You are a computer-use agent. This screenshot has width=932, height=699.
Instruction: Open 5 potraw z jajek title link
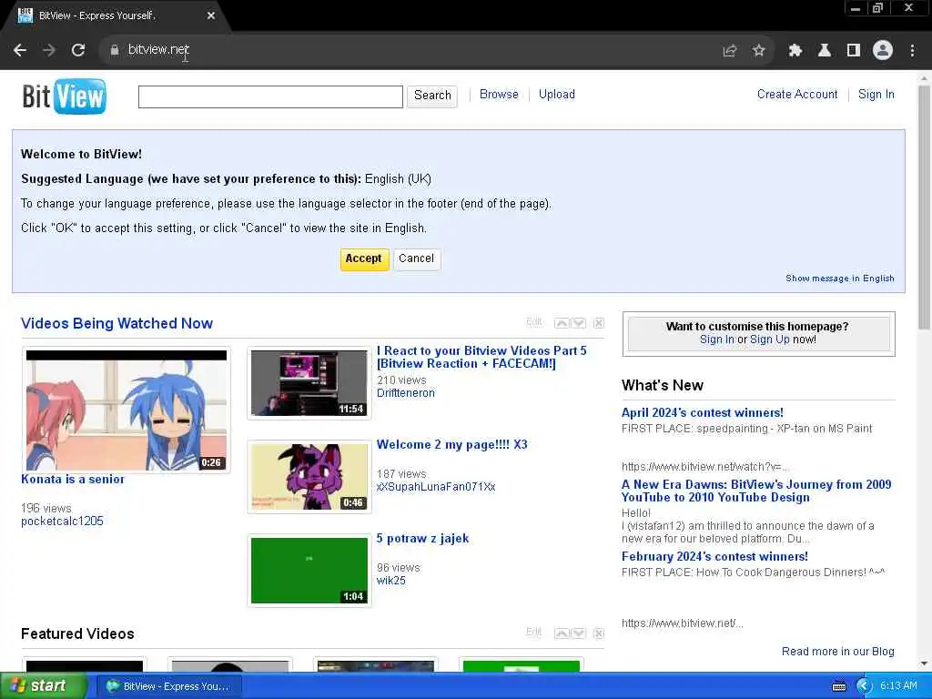click(422, 539)
